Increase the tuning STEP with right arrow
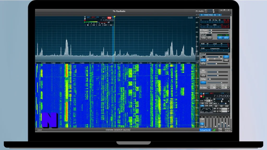 (211, 101)
